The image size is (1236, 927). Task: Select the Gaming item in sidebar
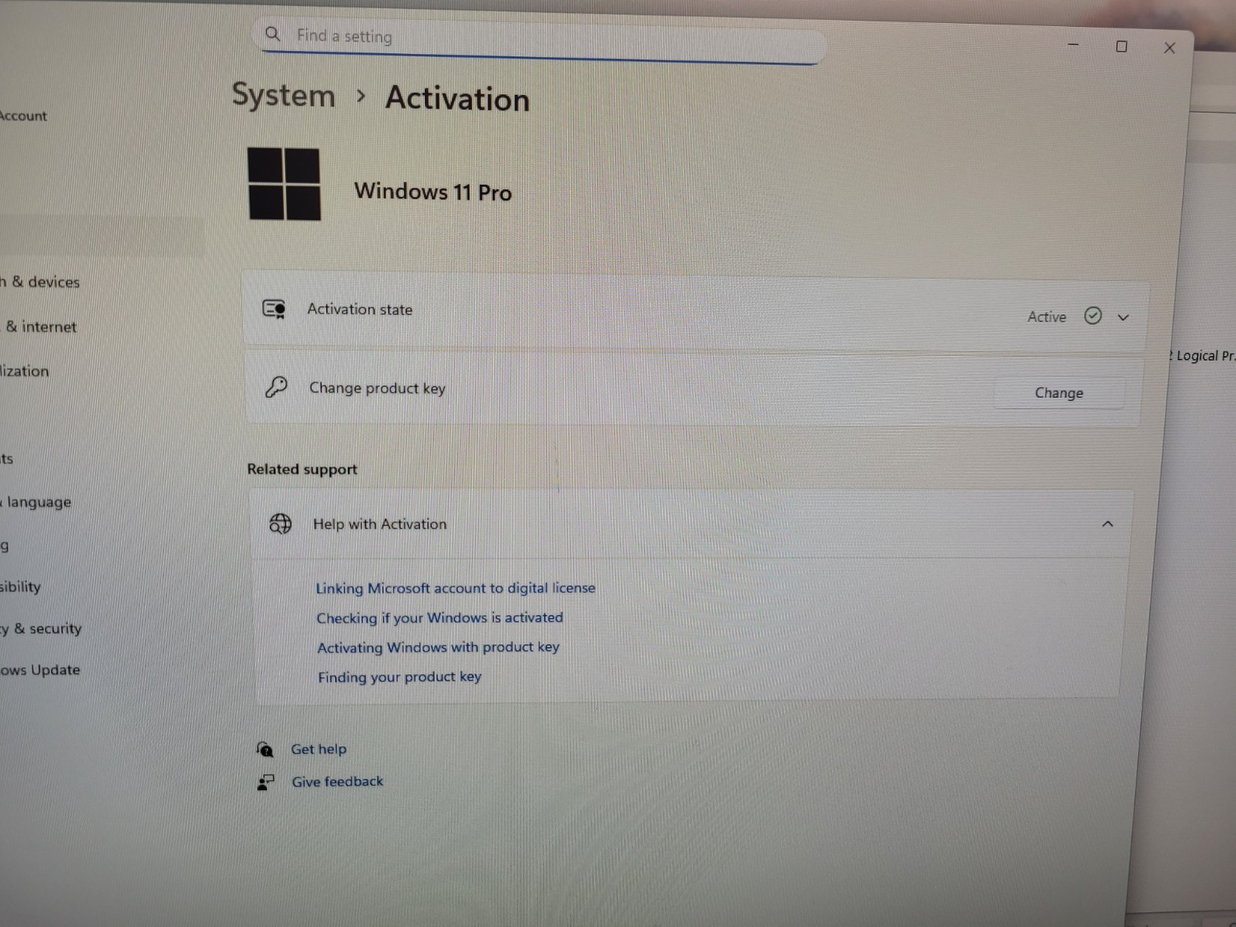[x=5, y=546]
